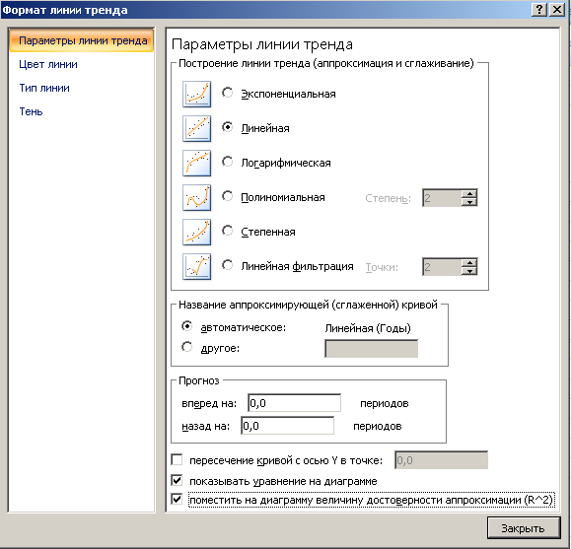This screenshot has width=571, height=549.
Task: Untick the R^2 approximation reliability checkbox
Action: 177,499
